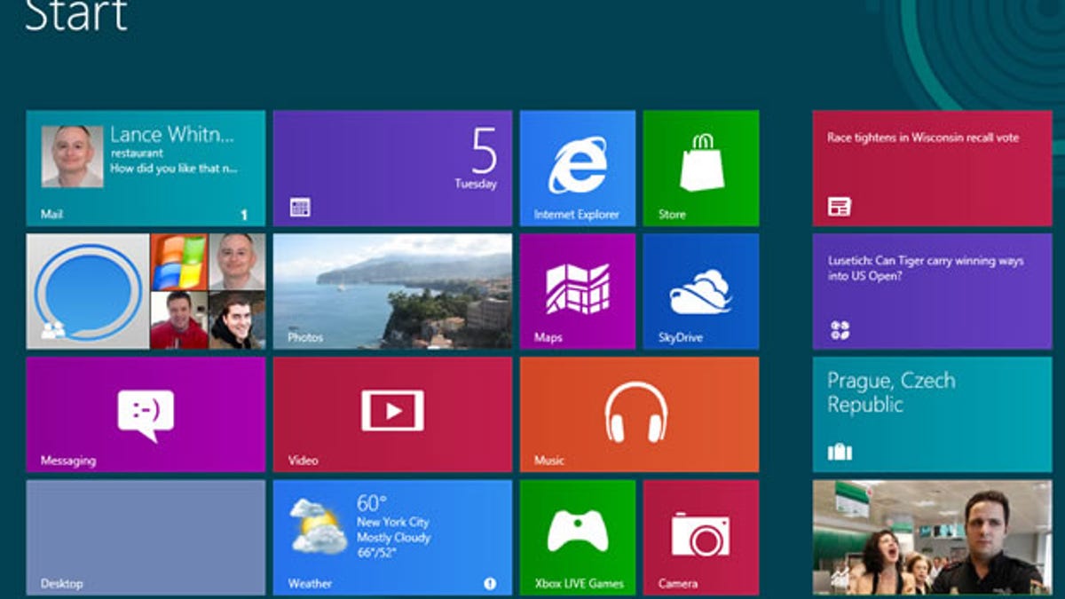Open the Video player tile
Image resolution: width=1065 pixels, height=599 pixels.
point(392,414)
